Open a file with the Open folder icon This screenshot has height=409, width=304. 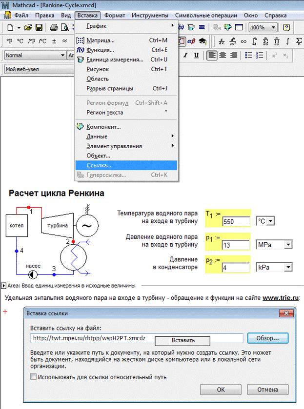(28, 27)
